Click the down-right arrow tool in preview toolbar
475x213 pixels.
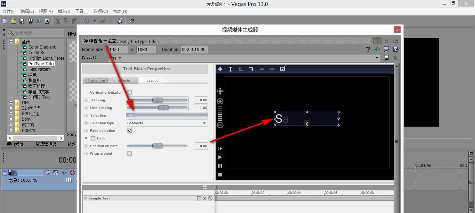click(x=251, y=69)
